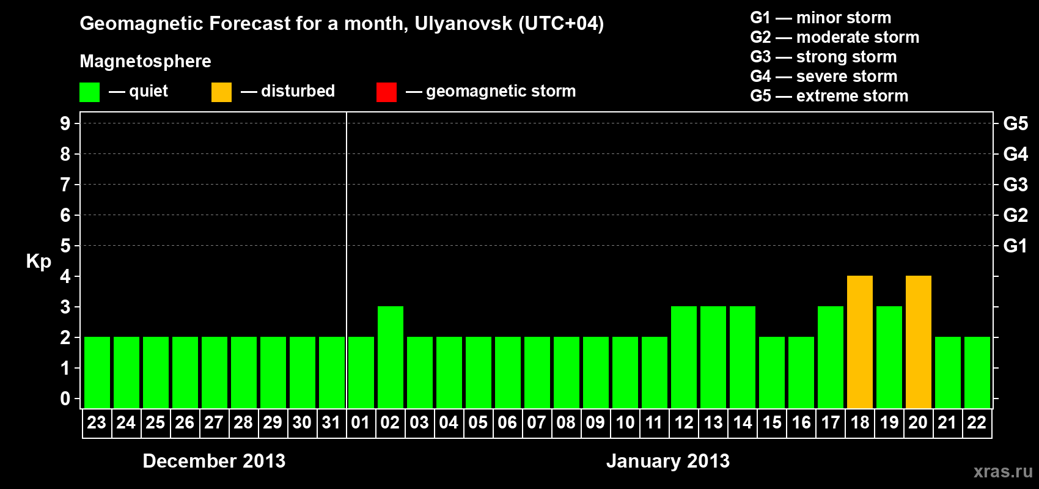Viewport: 1039px width, 489px height.
Task: Click the green bar for January 22
Action: point(977,372)
